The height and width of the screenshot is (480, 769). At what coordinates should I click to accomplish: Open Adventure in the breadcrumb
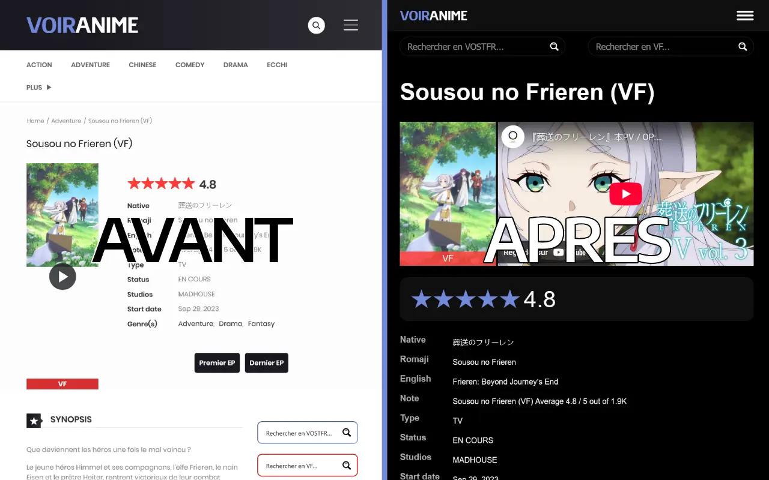(66, 121)
